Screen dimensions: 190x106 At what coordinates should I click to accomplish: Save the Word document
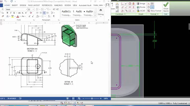click(1, 1)
